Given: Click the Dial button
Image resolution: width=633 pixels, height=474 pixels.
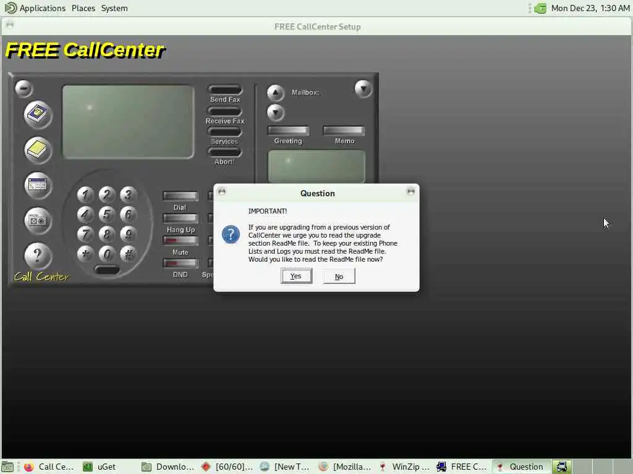Looking at the screenshot, I should tap(181, 196).
